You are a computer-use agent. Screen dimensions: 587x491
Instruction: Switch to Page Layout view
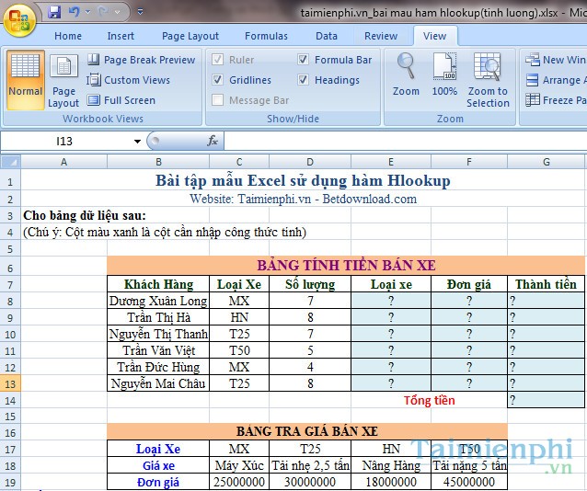pyautogui.click(x=63, y=81)
